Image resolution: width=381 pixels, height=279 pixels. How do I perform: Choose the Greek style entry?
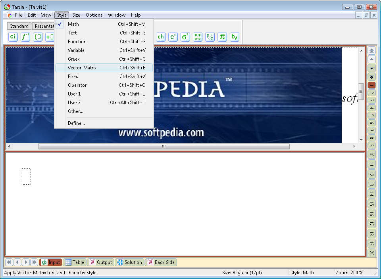point(104,59)
